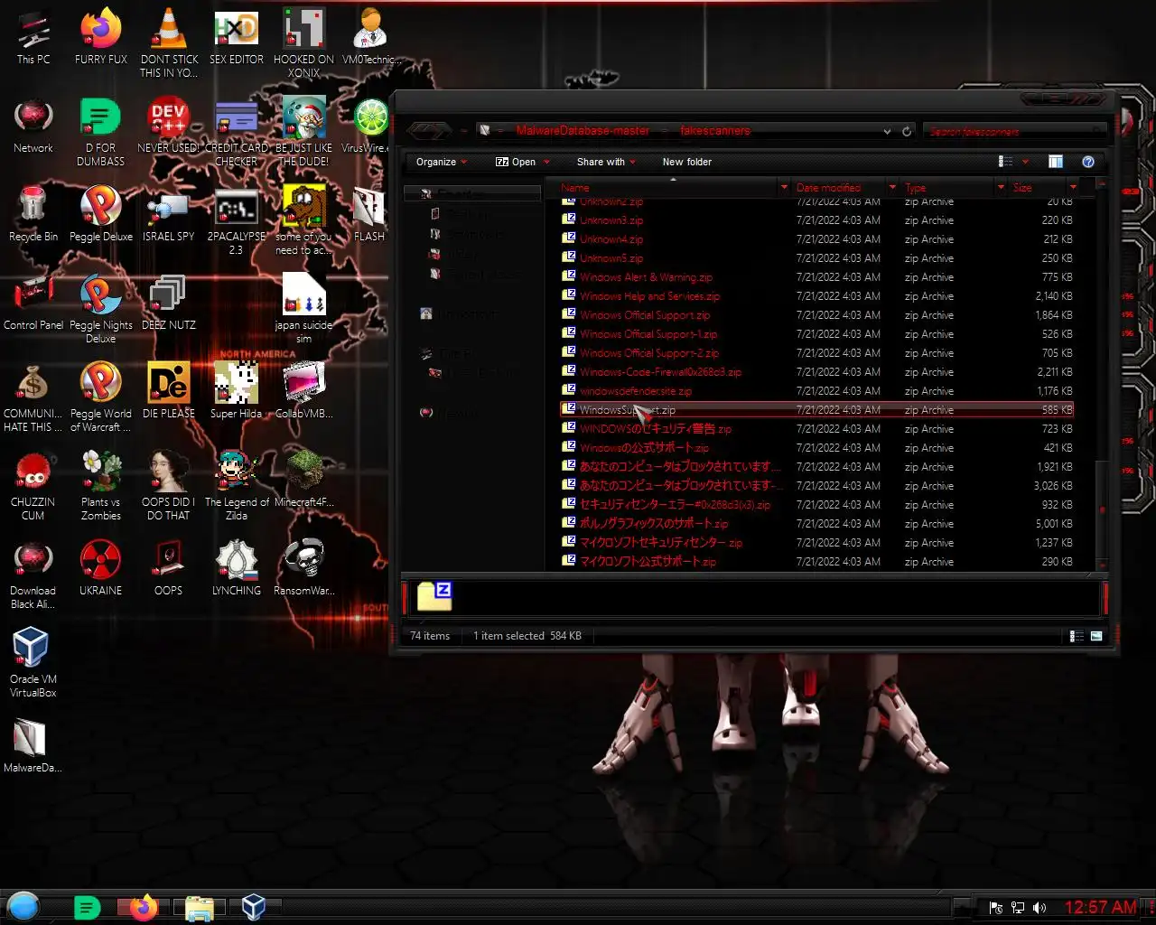Toggle the preview pane button
The image size is (1156, 925).
[1056, 162]
